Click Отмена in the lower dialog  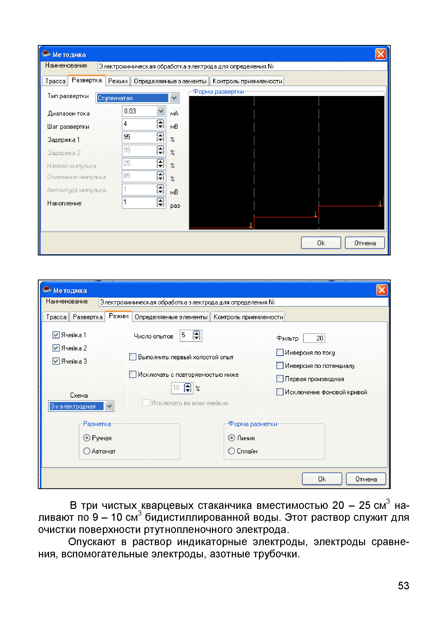(366, 479)
